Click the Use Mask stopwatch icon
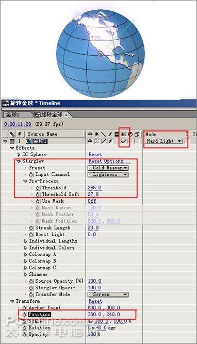The width and height of the screenshot is (197, 344). [38, 201]
